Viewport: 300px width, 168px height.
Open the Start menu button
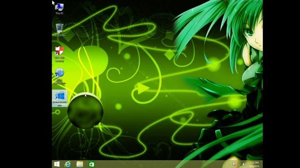click(x=57, y=164)
